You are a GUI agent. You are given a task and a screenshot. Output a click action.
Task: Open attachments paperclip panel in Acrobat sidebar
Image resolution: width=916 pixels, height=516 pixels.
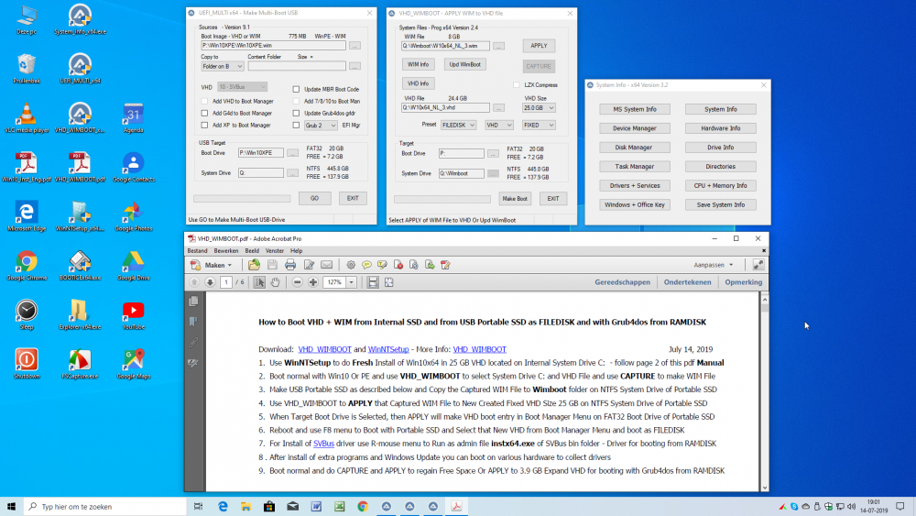click(194, 343)
